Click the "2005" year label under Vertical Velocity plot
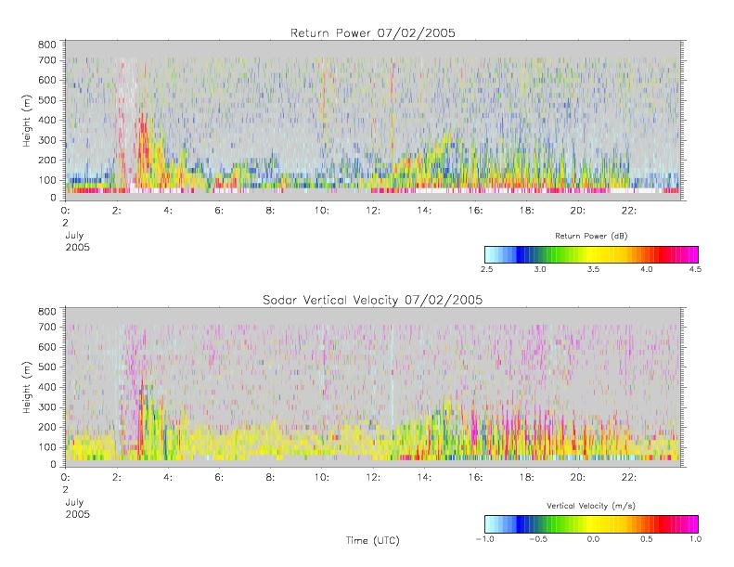The image size is (734, 567). (x=77, y=514)
